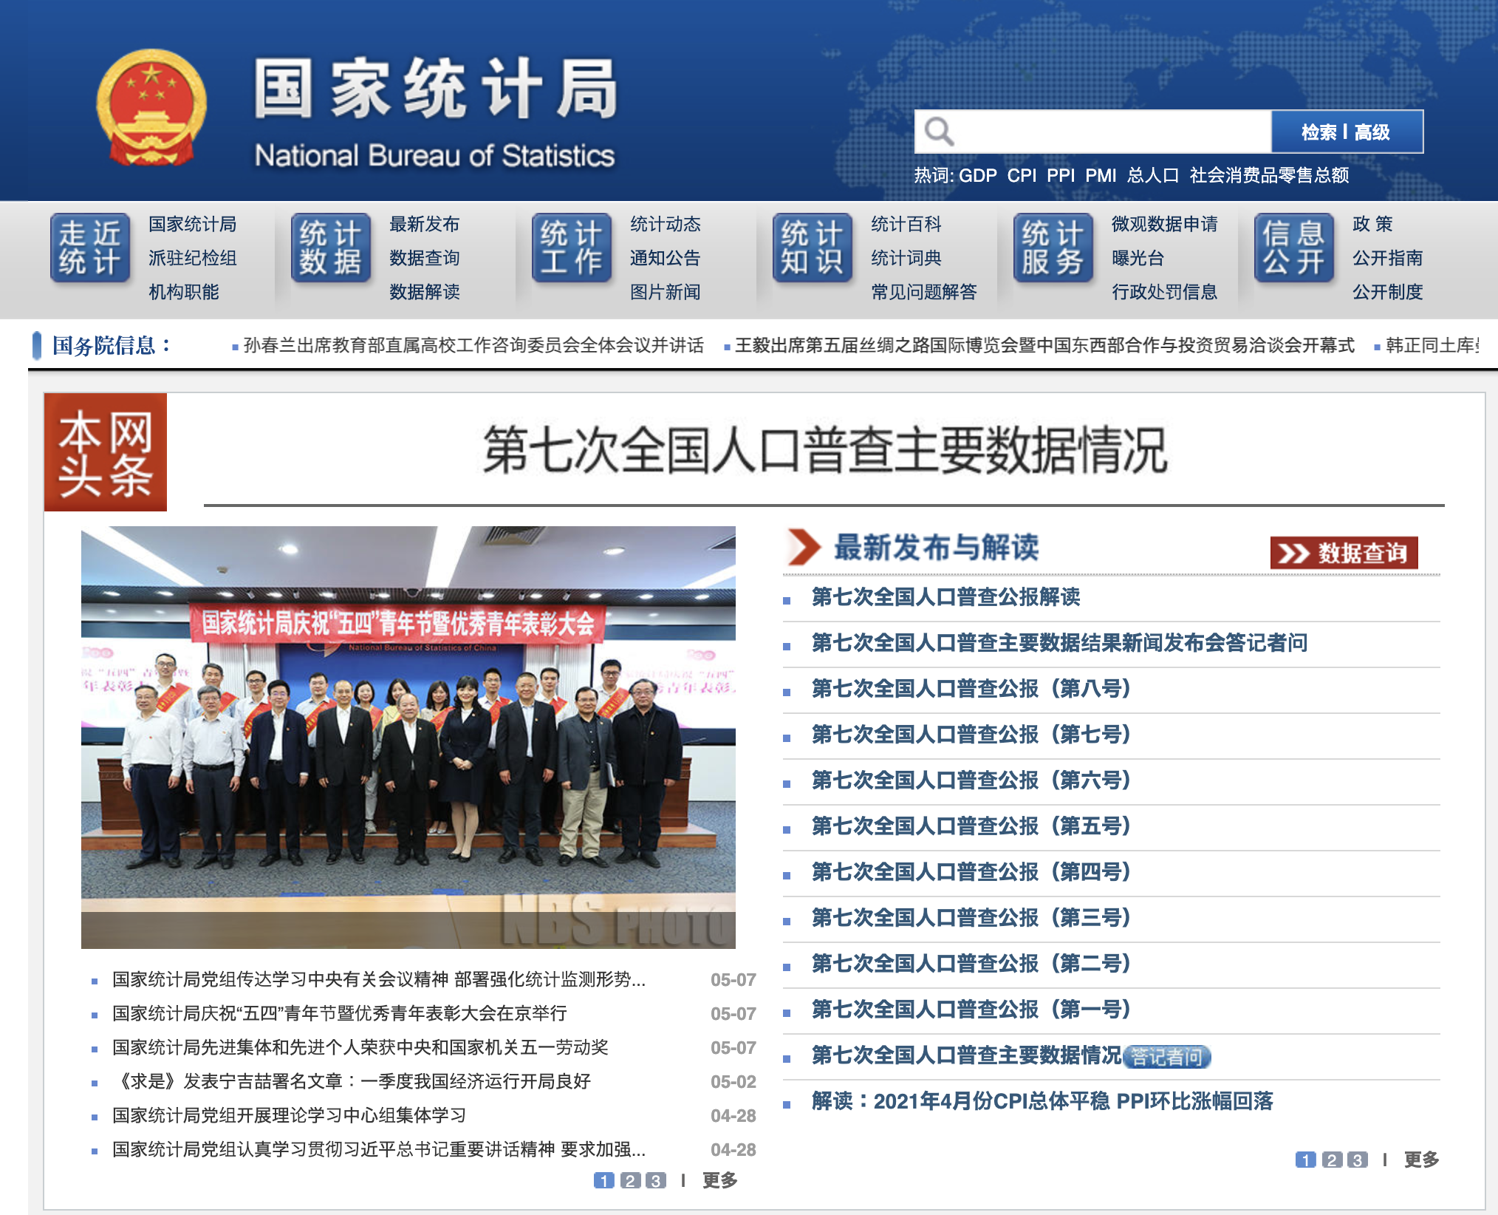Viewport: 1498px width, 1215px height.
Task: Select the 最新发布 menu item
Action: tap(424, 224)
